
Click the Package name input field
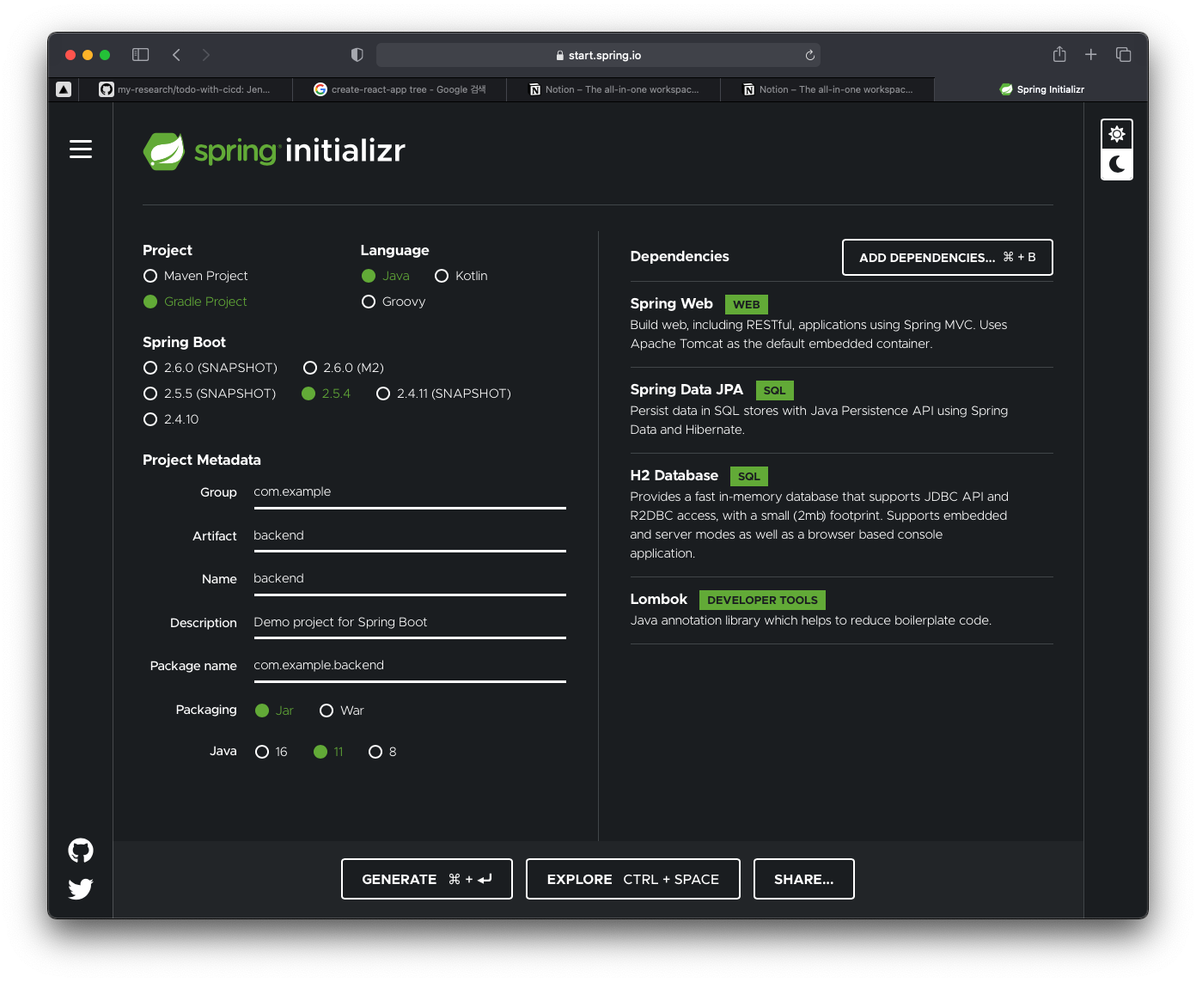(410, 666)
